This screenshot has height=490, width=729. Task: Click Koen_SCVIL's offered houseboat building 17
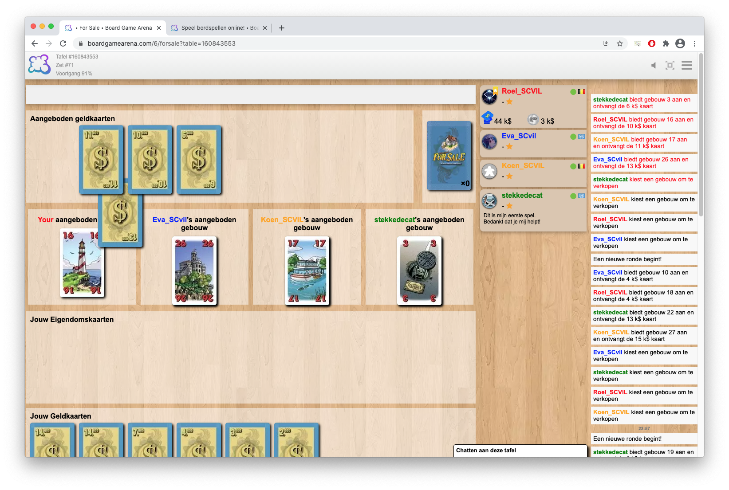point(307,270)
